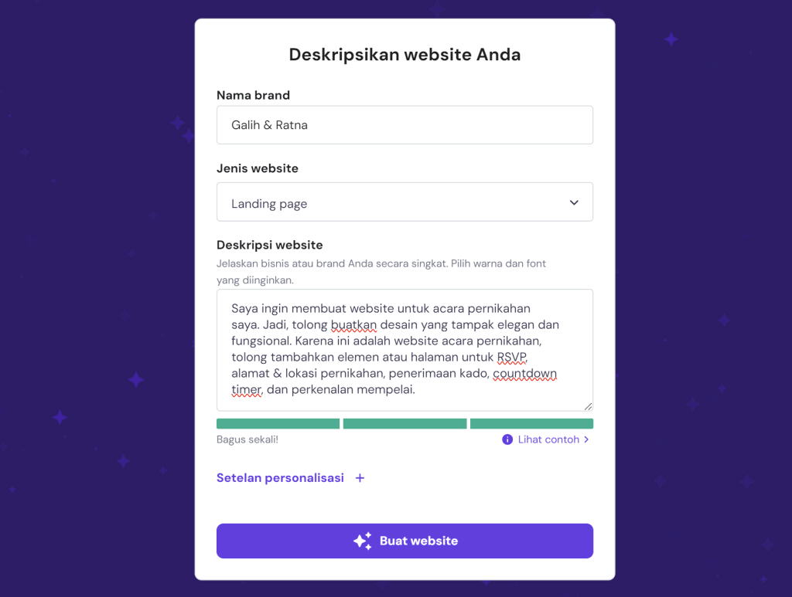792x597 pixels.
Task: Click the Deskripsikan website Anda heading
Action: point(405,55)
